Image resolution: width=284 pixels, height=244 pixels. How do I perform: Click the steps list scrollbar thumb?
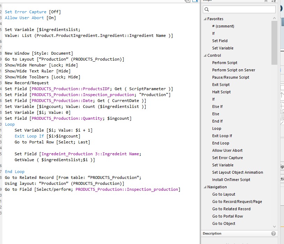(x=274, y=43)
